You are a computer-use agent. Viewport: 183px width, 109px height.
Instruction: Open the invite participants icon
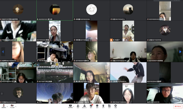point(78,106)
